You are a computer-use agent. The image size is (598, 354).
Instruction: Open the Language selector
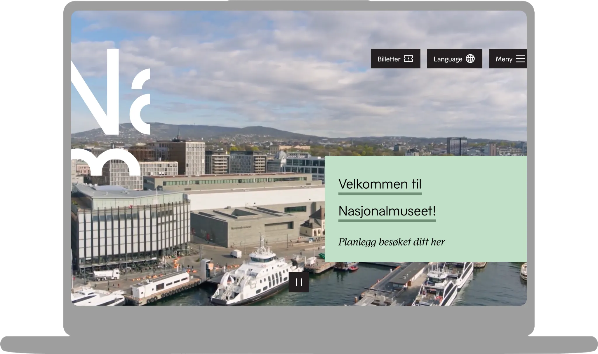click(x=454, y=59)
